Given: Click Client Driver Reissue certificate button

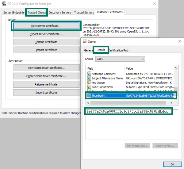Looking at the screenshot, I should coord(46,84).
